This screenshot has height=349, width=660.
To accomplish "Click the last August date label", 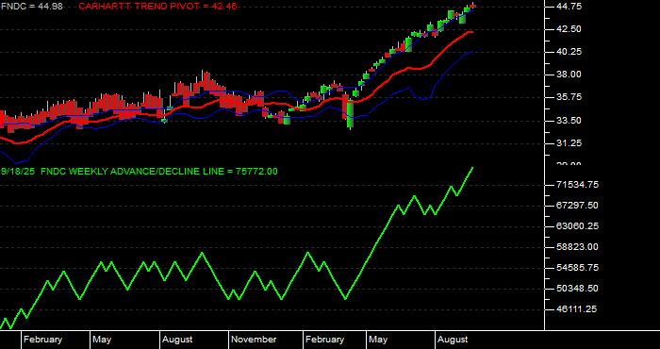I will coord(453,340).
